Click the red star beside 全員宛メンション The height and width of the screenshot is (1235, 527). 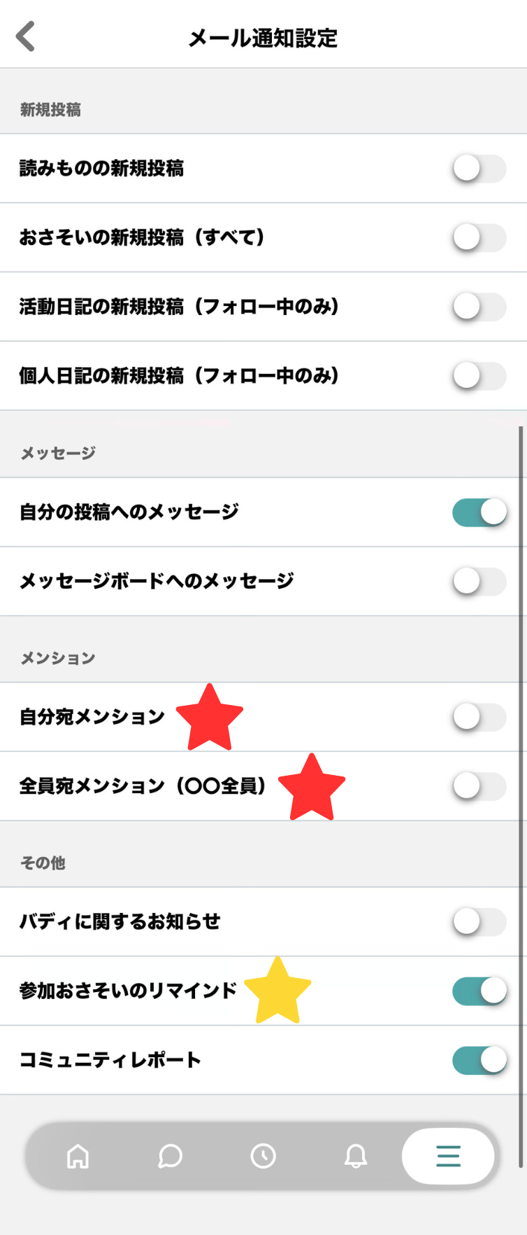tap(312, 787)
